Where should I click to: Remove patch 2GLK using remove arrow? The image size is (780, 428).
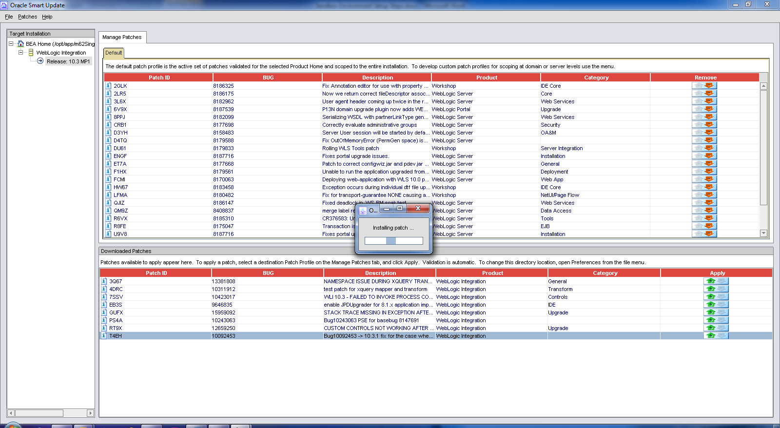709,86
